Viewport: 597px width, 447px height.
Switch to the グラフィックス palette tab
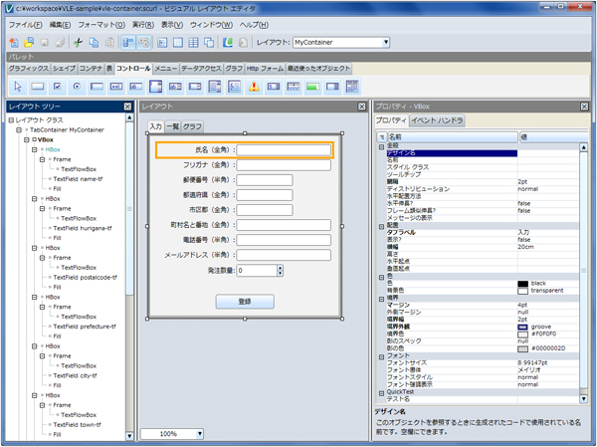29,69
